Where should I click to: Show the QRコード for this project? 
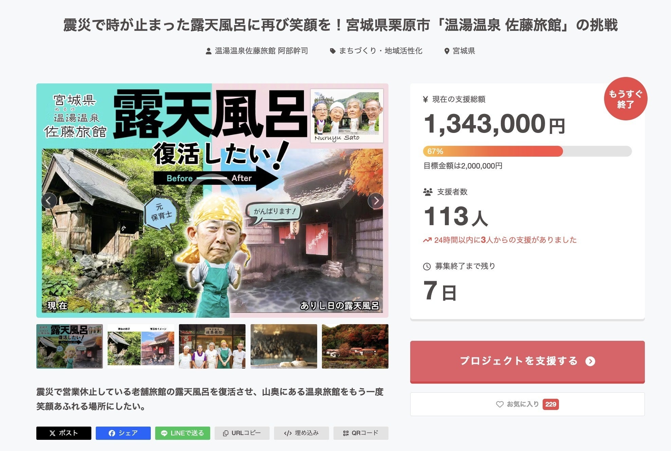(x=361, y=433)
